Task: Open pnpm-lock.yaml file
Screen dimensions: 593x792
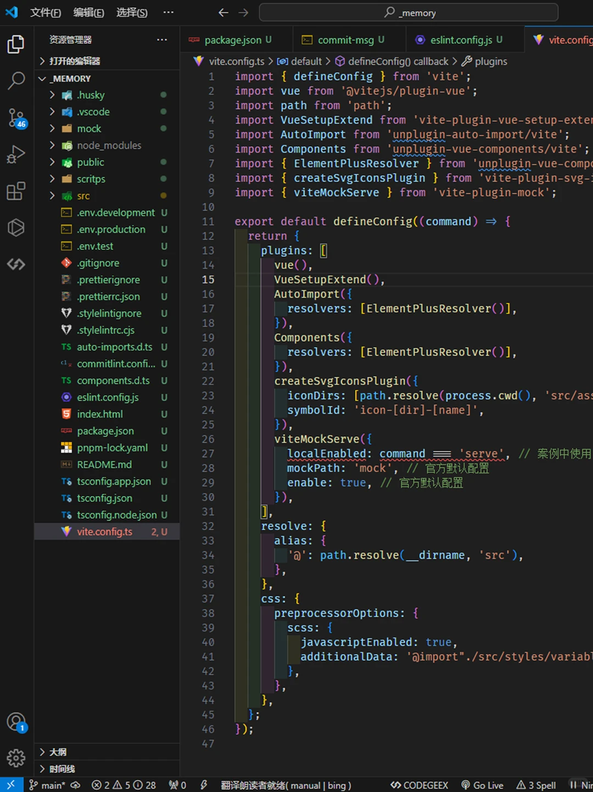Action: tap(107, 448)
